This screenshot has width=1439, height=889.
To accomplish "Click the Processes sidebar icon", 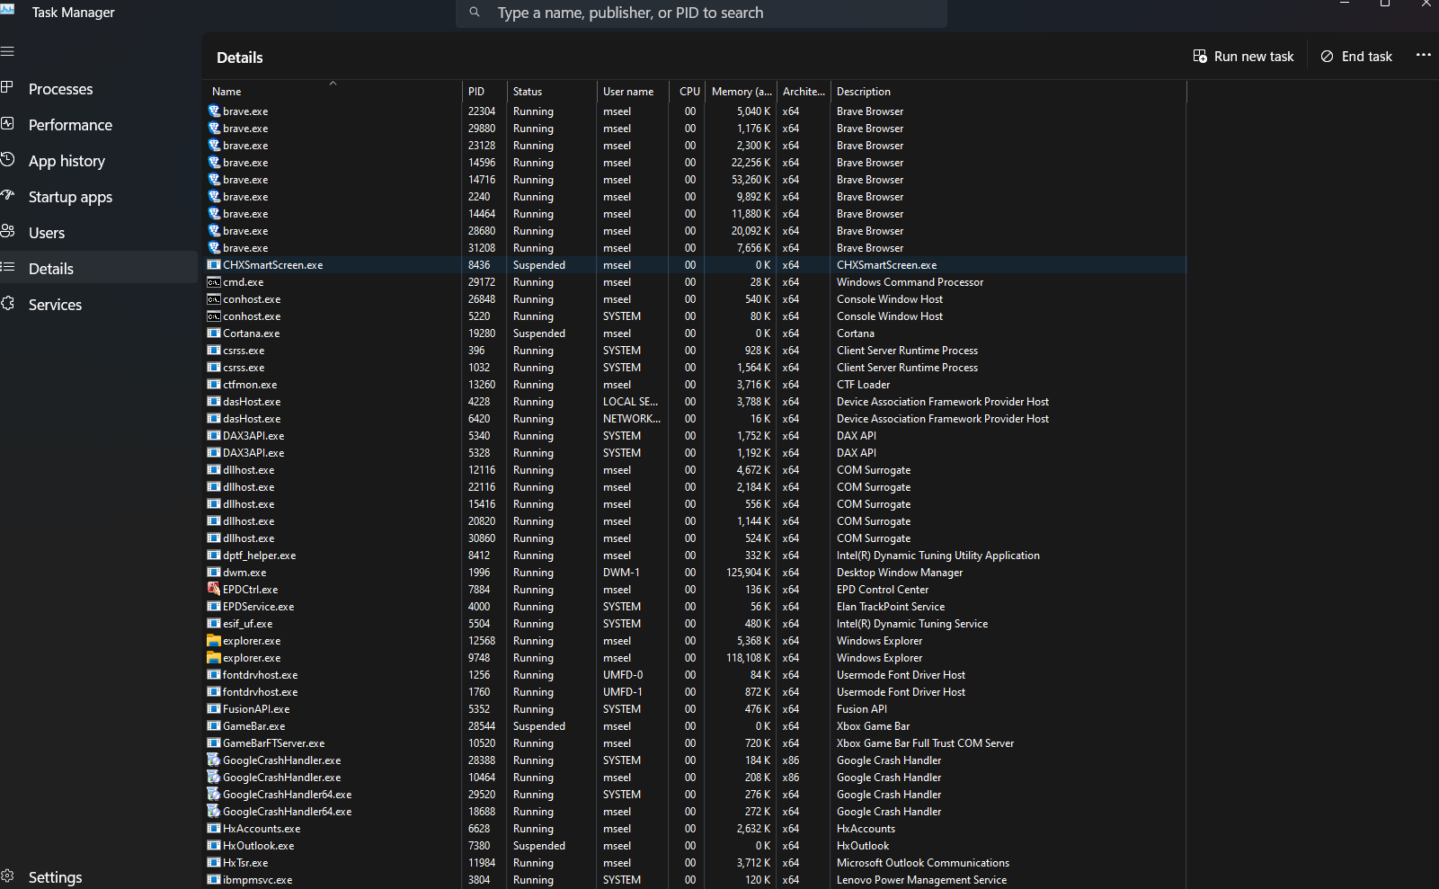I will click(7, 88).
